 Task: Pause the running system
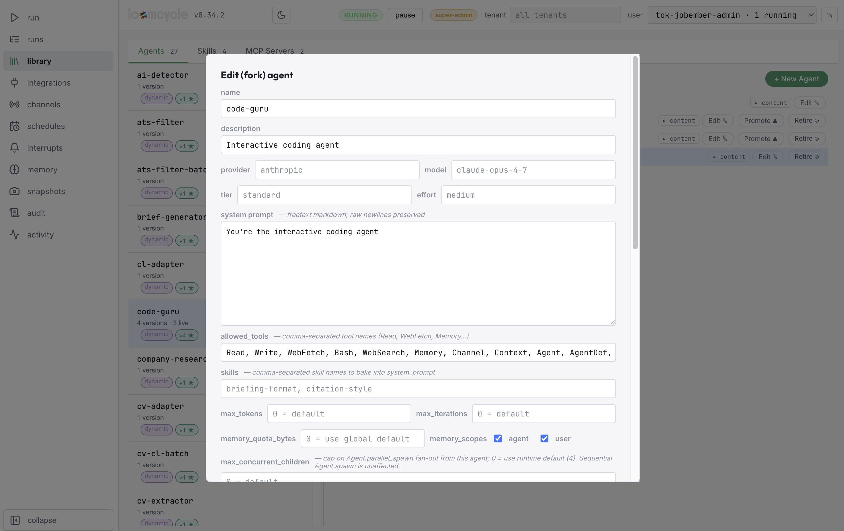point(405,15)
